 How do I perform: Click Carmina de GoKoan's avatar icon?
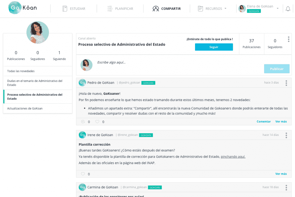tap(82, 187)
